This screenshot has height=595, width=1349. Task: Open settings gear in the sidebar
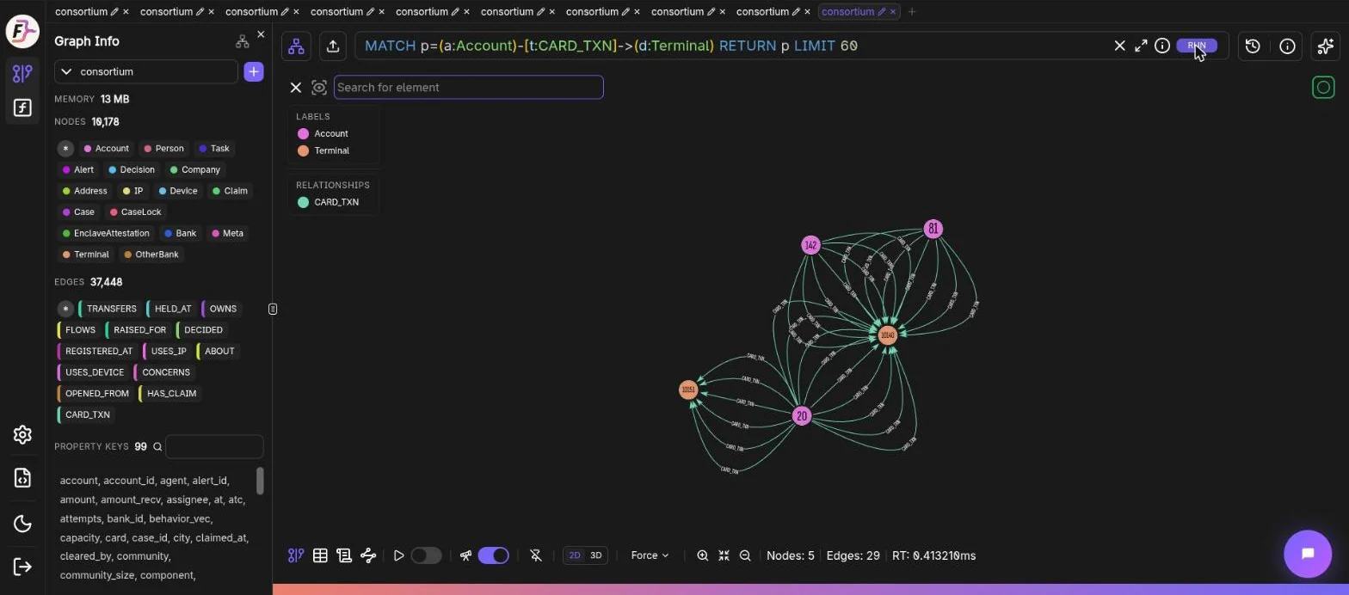tap(22, 435)
